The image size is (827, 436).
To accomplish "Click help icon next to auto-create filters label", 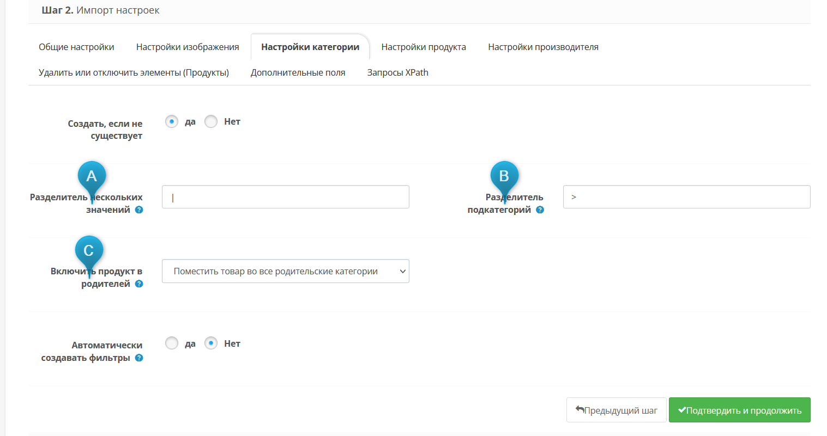I will [x=139, y=358].
